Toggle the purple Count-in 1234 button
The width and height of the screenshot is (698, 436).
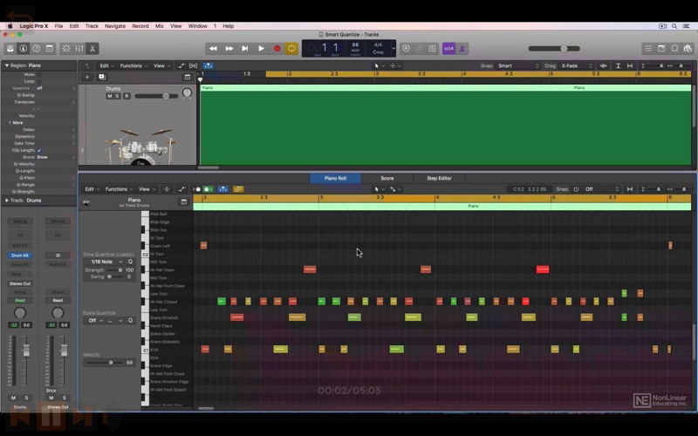point(448,49)
